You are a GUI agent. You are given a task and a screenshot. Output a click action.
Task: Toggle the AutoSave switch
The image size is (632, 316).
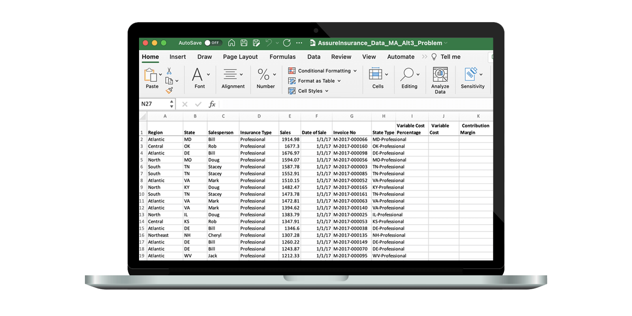coord(213,43)
